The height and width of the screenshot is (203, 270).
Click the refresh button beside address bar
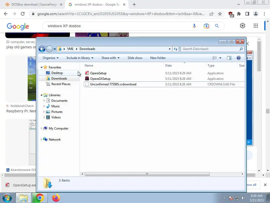[x=175, y=49]
